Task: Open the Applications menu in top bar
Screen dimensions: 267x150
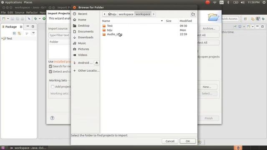Action: [13, 2]
